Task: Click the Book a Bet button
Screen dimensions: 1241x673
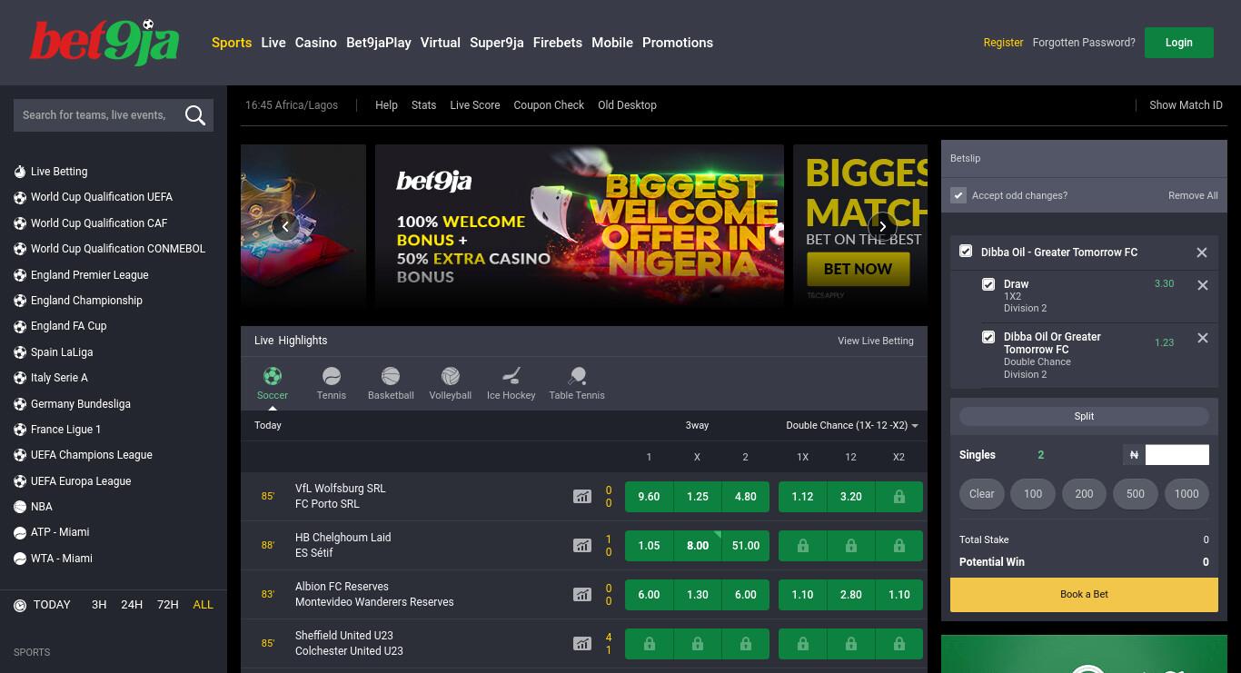Action: (1084, 595)
